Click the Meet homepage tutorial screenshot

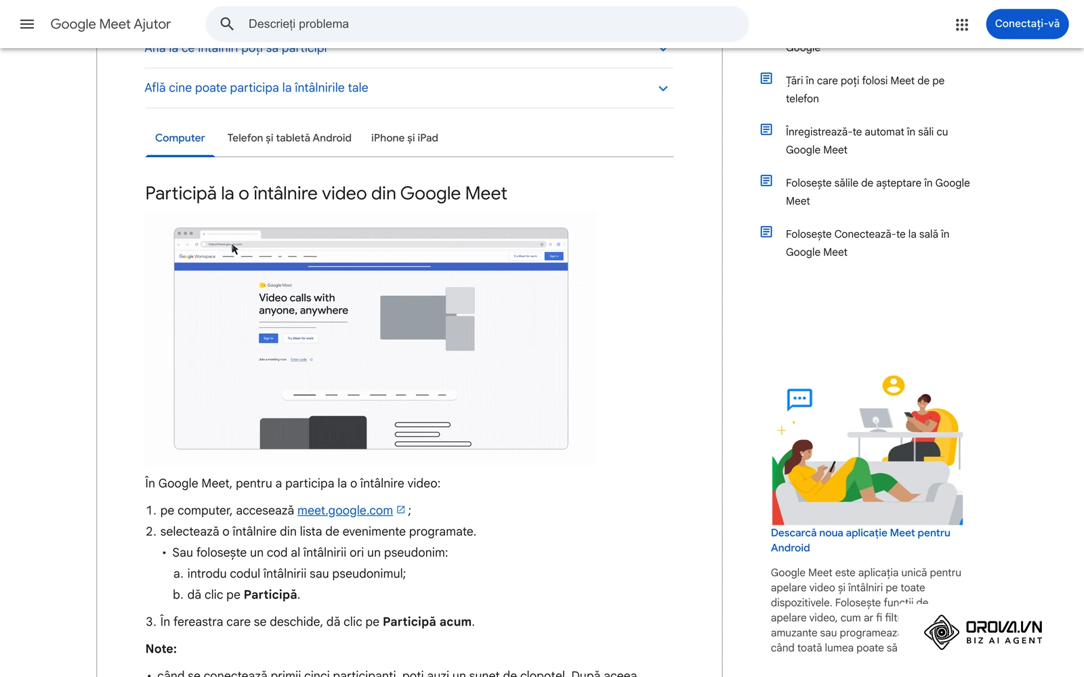[371, 338]
